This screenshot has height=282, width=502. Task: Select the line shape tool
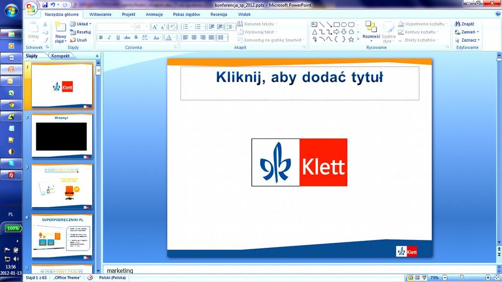[x=322, y=24]
